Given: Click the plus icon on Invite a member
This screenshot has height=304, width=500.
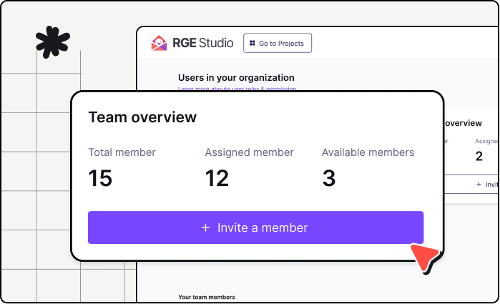Looking at the screenshot, I should click(206, 227).
